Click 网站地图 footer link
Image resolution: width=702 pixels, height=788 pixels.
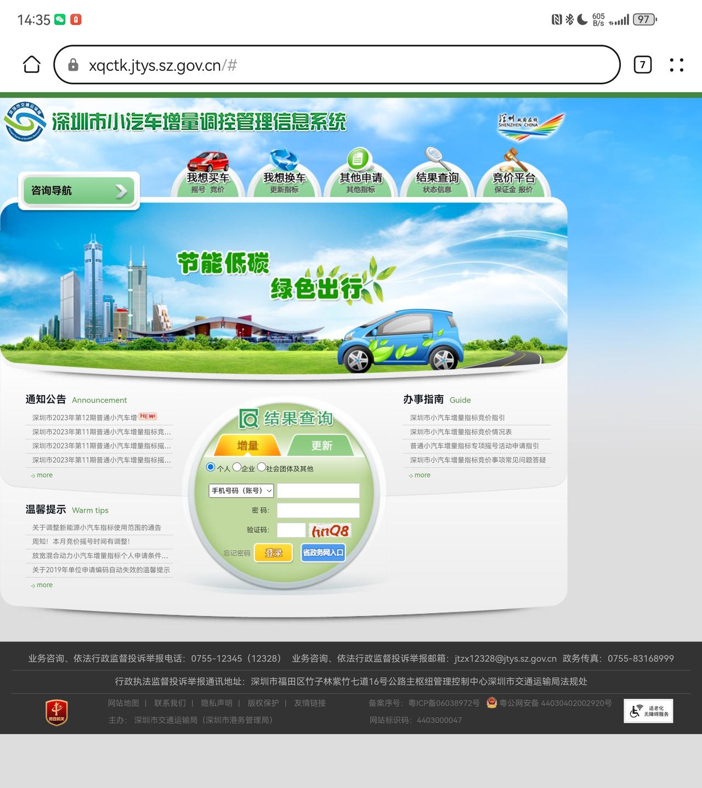coord(123,703)
